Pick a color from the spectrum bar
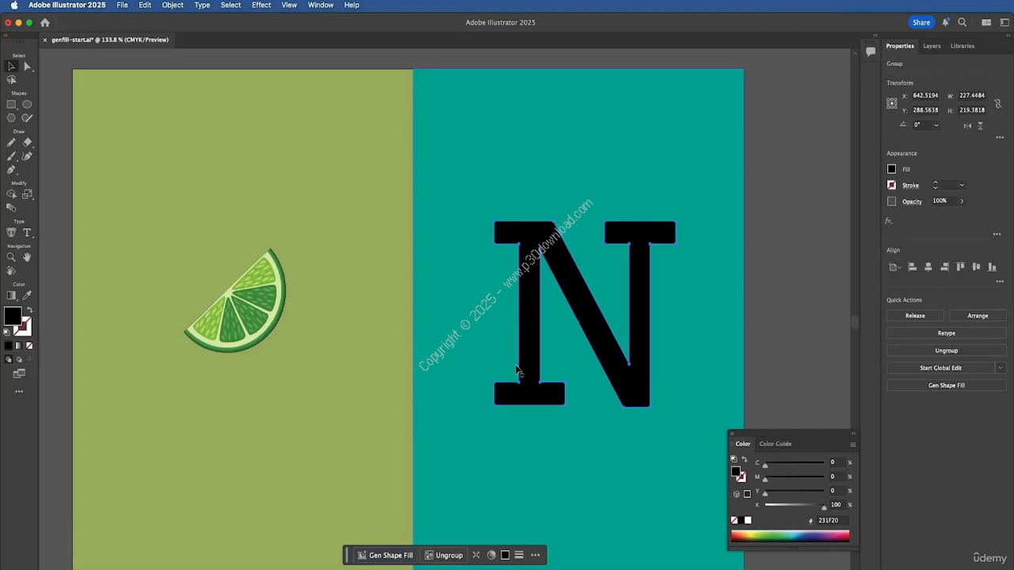Viewport: 1014px width, 570px height. point(790,537)
